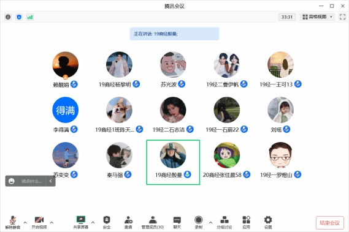This screenshot has height=232, width=349.
Task: Expand audio options arrow beside microphone
Action: click(x=25, y=222)
